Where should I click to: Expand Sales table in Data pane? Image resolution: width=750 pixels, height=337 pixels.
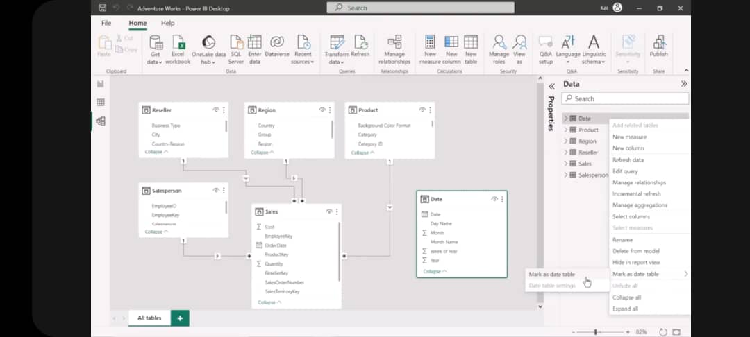566,164
